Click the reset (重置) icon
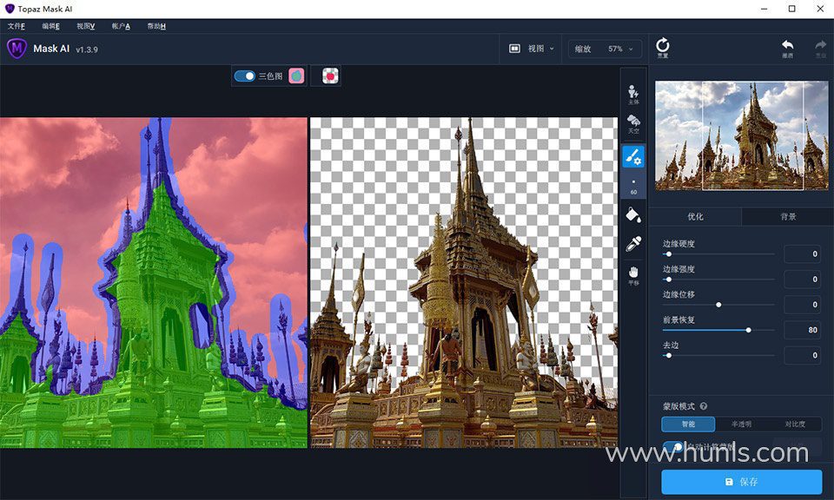 coord(663,47)
